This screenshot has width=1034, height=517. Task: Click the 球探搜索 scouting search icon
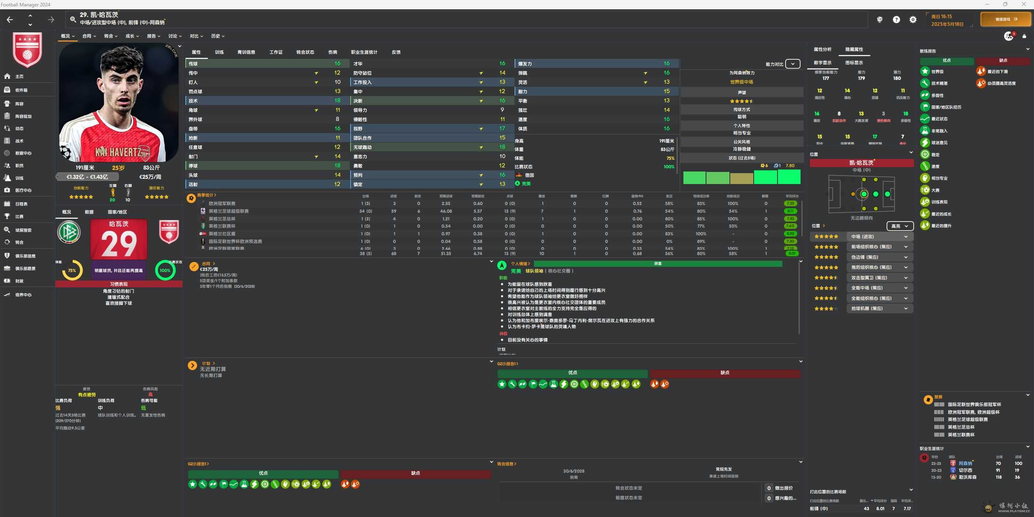[x=7, y=230]
